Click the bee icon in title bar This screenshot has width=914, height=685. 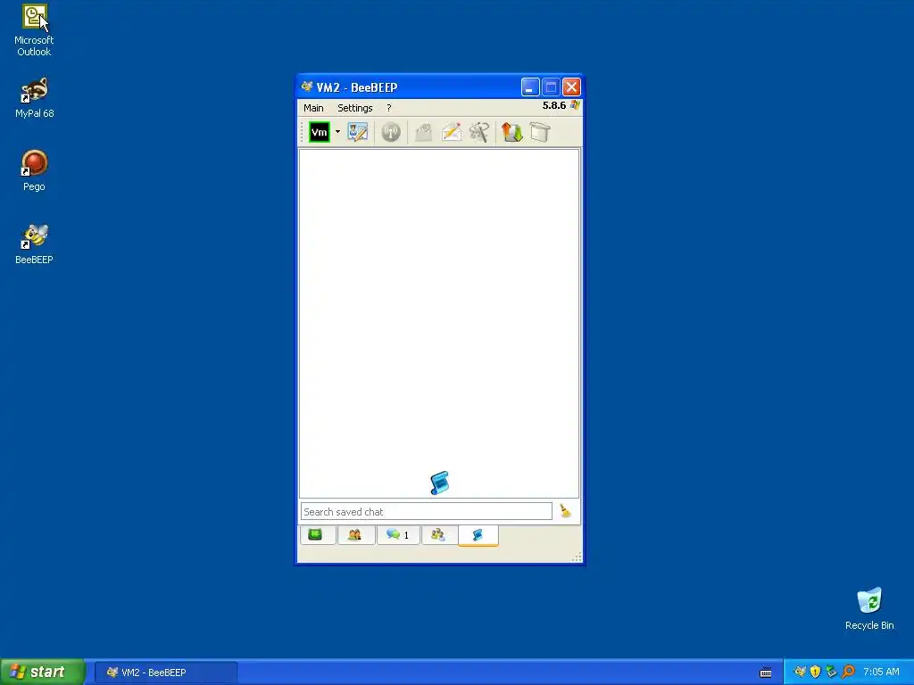[307, 87]
